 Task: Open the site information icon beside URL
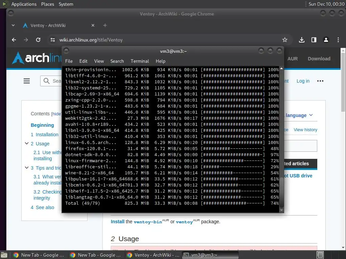(x=52, y=40)
